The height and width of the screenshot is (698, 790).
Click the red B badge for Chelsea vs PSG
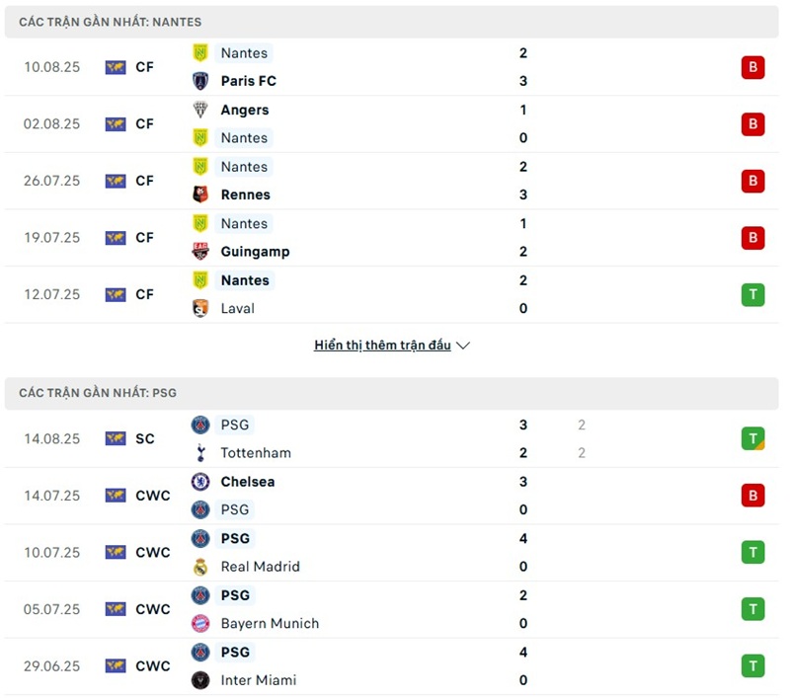(752, 496)
